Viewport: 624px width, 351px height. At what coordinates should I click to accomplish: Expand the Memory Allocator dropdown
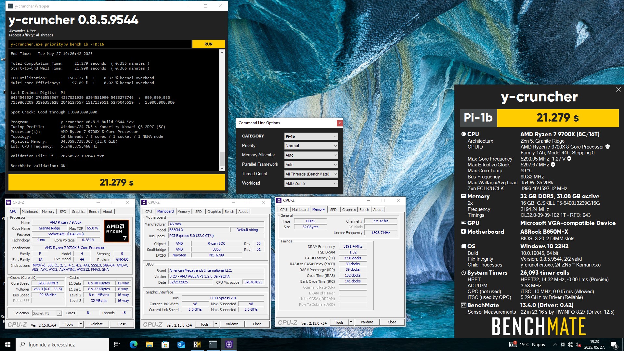(311, 155)
